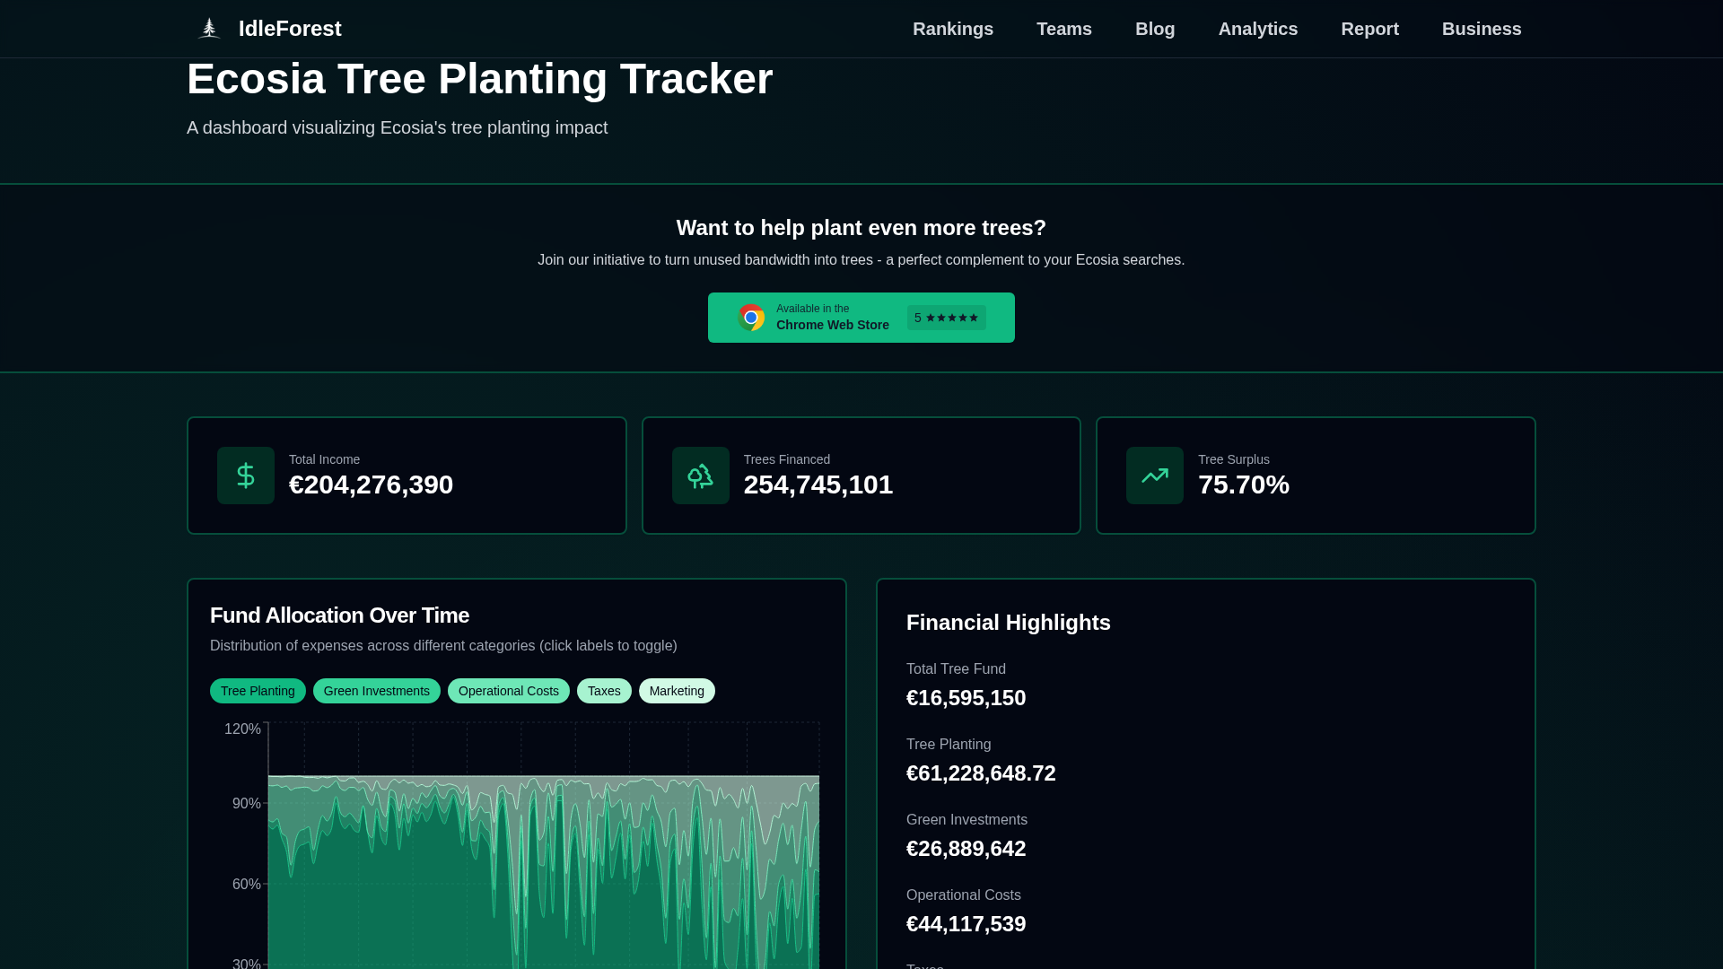Viewport: 1723px width, 969px height.
Task: Toggle the Tree Planting chart label
Action: click(258, 691)
